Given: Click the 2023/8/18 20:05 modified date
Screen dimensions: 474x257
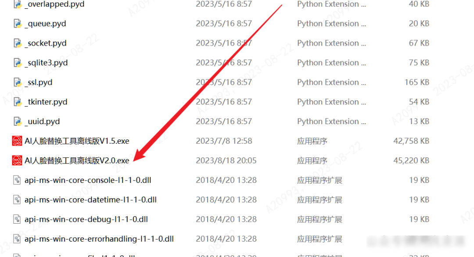Looking at the screenshot, I should pos(226,161).
